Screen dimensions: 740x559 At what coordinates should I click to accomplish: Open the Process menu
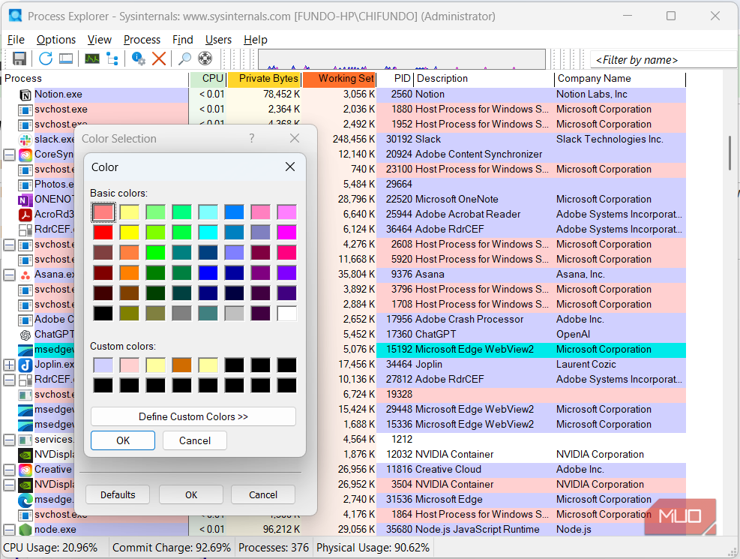tap(142, 40)
